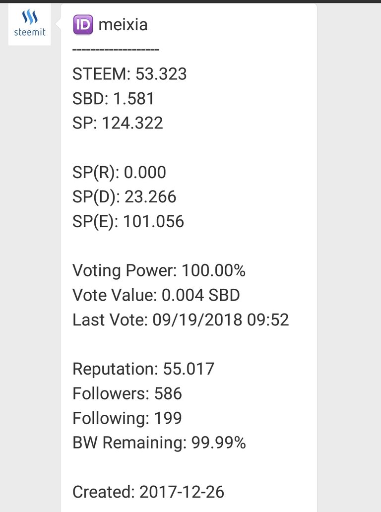Click the steemit wordmark under the logo
381x512 pixels.
pos(30,32)
